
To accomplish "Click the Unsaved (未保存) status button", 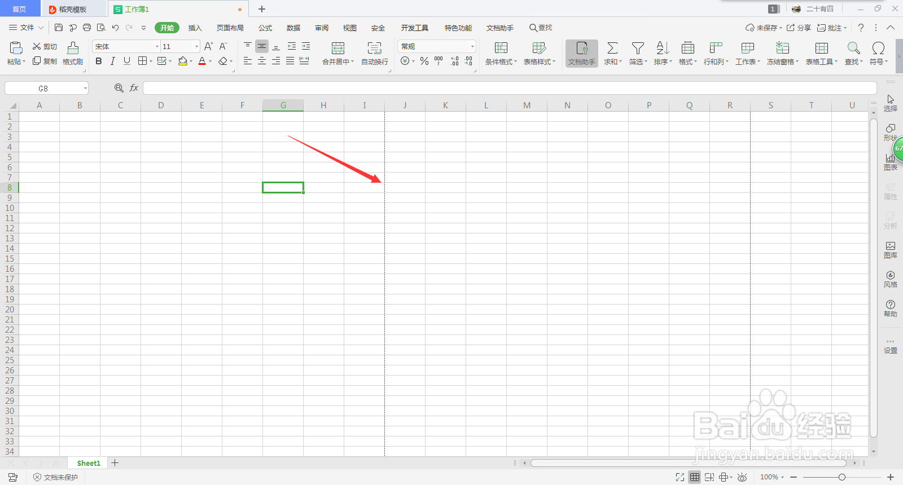I will (x=764, y=28).
